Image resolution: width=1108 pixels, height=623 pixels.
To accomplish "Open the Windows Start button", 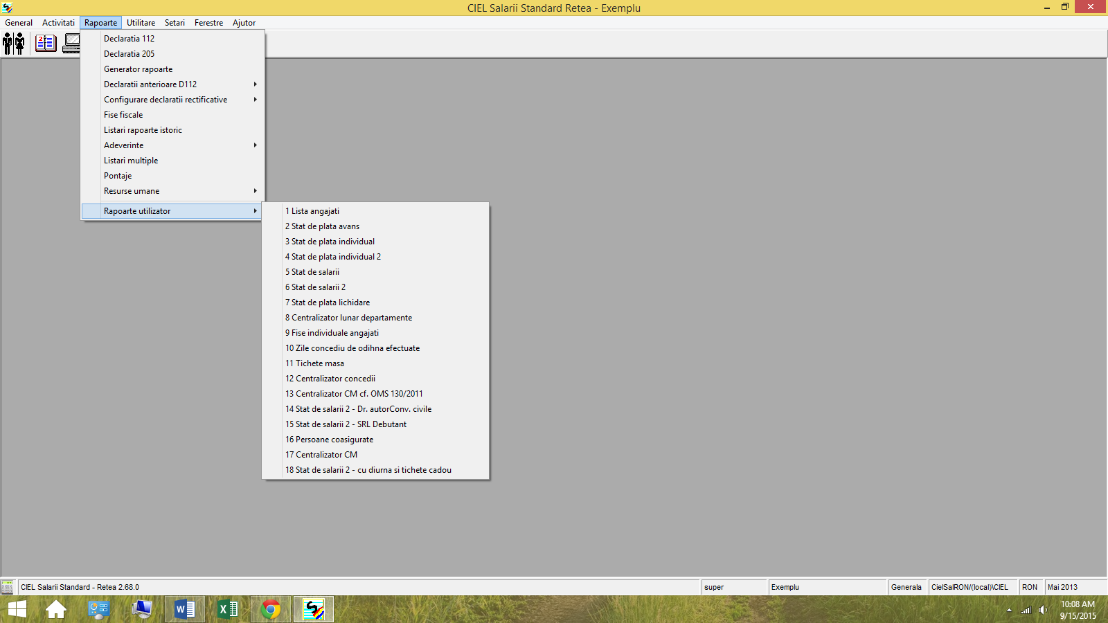I will [17, 610].
